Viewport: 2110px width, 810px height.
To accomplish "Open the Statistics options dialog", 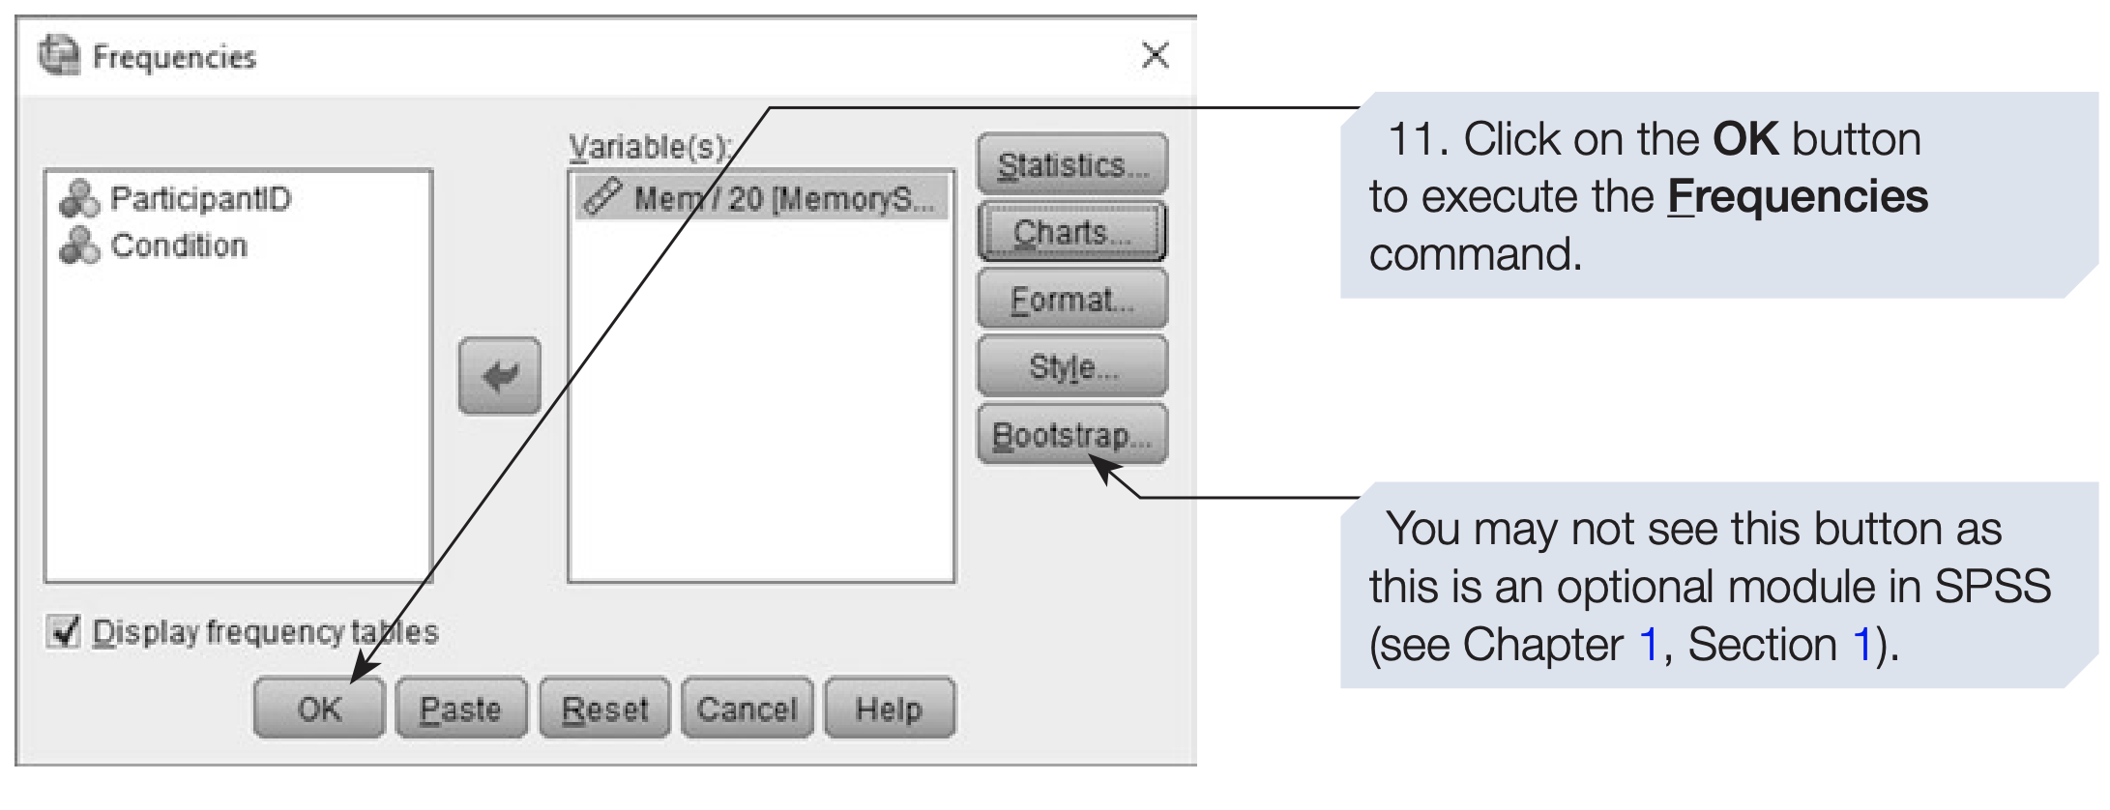I will (x=1072, y=165).
